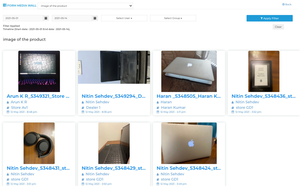Clear the applied filters
The image size is (300, 186).
point(278,27)
